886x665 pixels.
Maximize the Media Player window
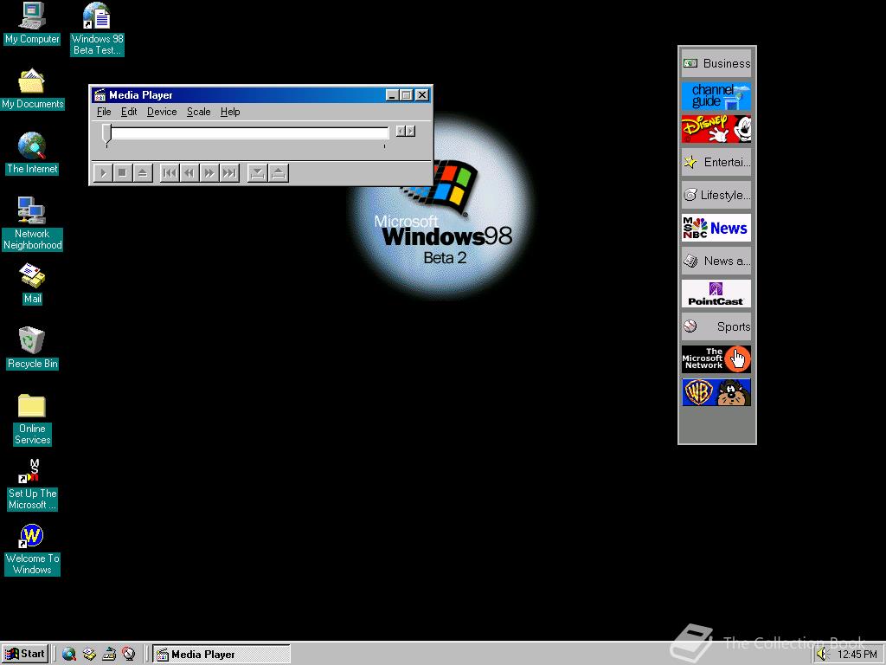click(406, 95)
